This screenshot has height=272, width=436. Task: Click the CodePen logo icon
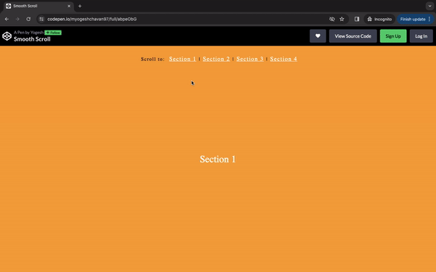click(7, 36)
